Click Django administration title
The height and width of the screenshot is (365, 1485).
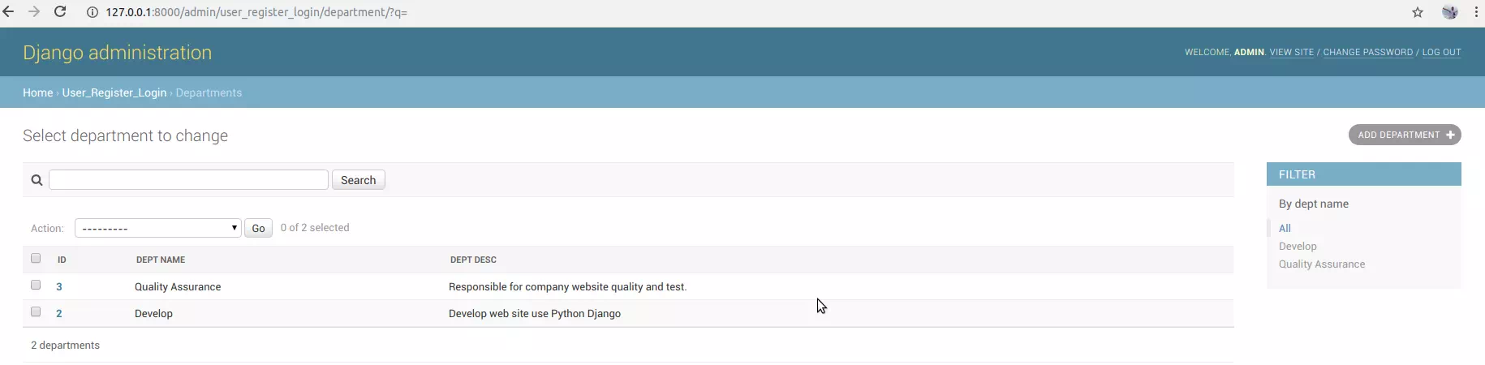pyautogui.click(x=117, y=53)
